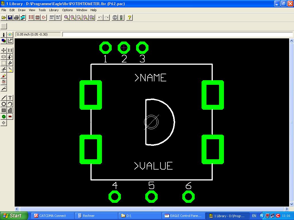Open the Library menu
The image size is (294, 220).
[x=54, y=10]
